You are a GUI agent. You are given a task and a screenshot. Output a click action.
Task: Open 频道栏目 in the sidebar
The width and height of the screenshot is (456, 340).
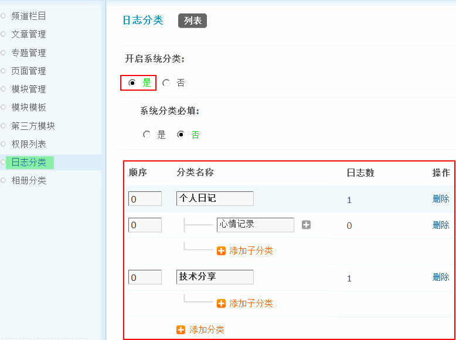(x=29, y=16)
